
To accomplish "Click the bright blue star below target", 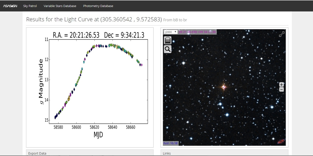I will point(227,114).
